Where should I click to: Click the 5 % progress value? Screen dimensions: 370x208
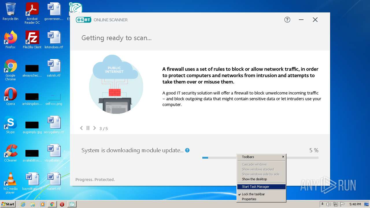tap(314, 150)
